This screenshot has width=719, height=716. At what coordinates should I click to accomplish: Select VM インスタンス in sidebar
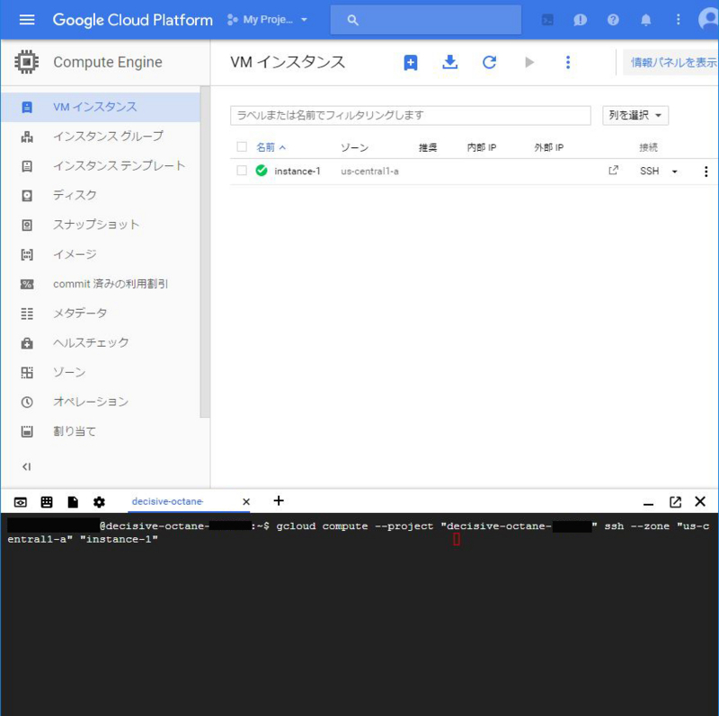(101, 107)
